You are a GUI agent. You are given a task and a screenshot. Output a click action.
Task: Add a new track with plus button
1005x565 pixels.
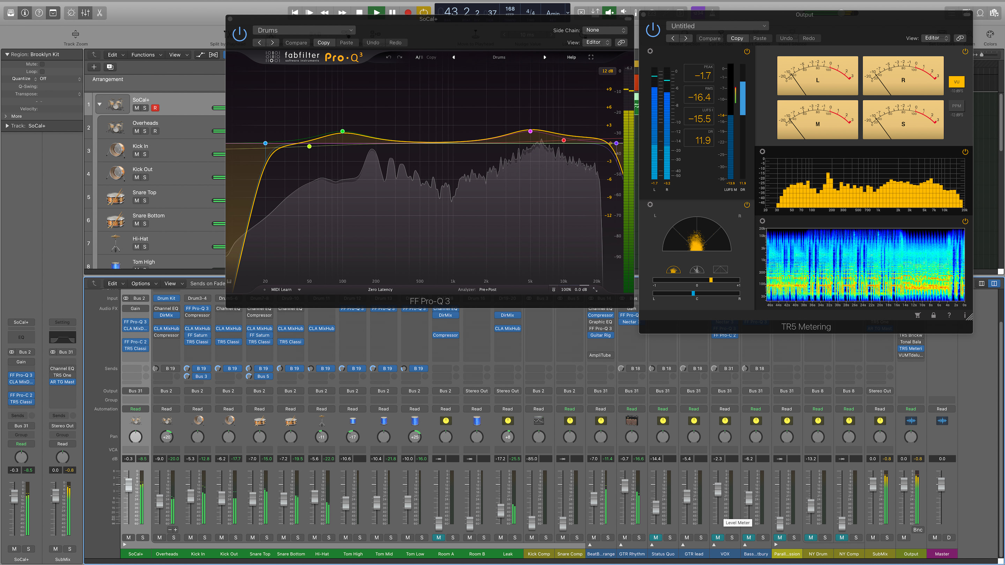94,67
